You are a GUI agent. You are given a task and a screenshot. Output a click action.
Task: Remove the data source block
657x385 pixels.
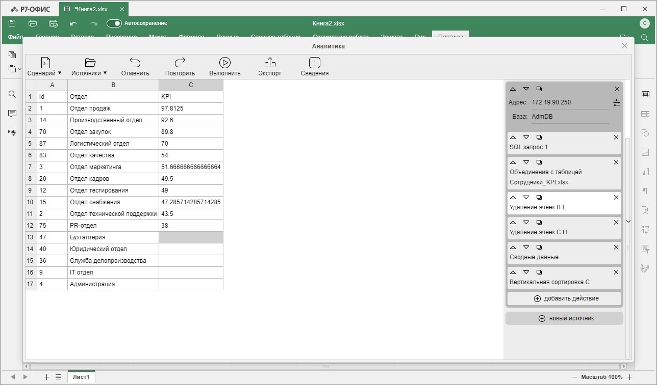[617, 89]
